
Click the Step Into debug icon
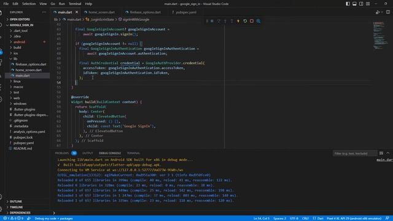tap(225, 21)
